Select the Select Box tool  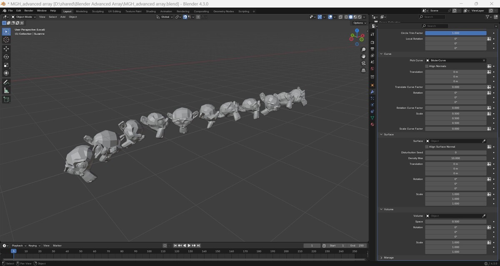[x=6, y=31]
